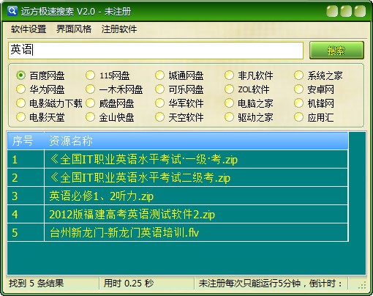Select the 电影磁力下载 radio button
373x296 pixels.
[21, 103]
